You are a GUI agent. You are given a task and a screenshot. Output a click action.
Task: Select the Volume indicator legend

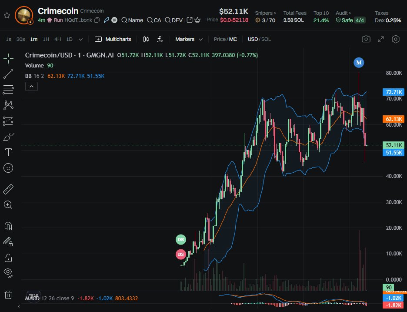[34, 65]
